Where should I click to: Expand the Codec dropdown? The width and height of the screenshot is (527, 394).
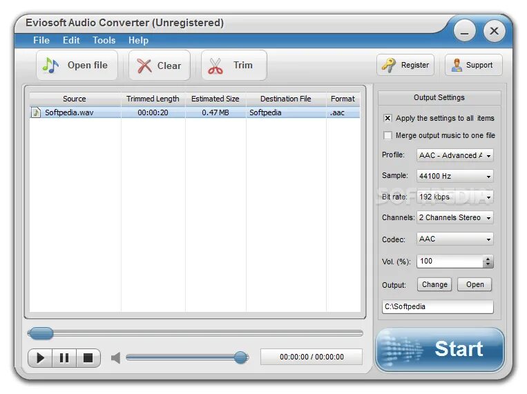point(455,239)
